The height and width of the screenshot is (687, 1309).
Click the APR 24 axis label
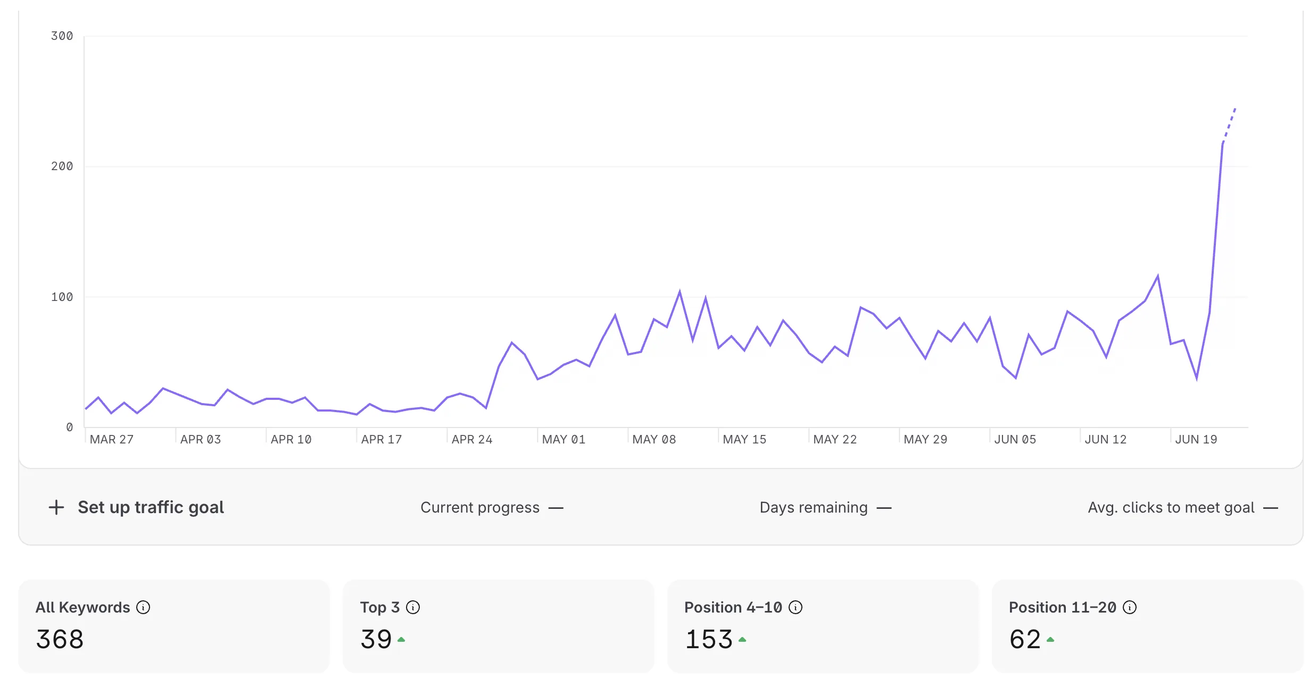click(x=472, y=440)
